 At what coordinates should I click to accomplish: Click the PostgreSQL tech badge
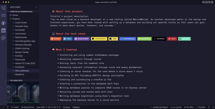click(x=128, y=39)
